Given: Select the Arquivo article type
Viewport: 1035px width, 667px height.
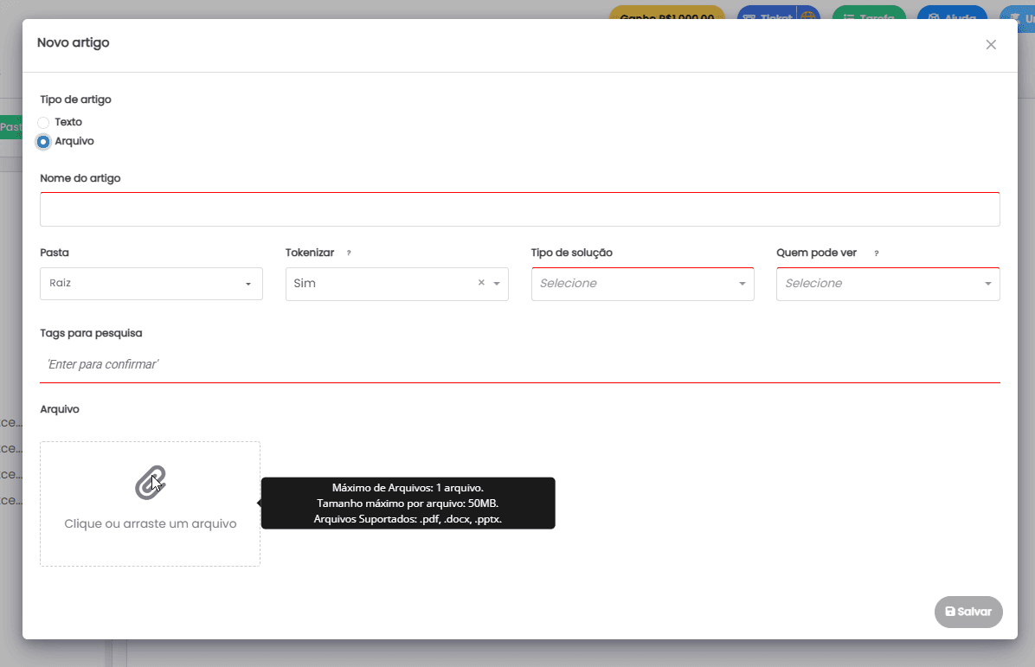Looking at the screenshot, I should 43,141.
